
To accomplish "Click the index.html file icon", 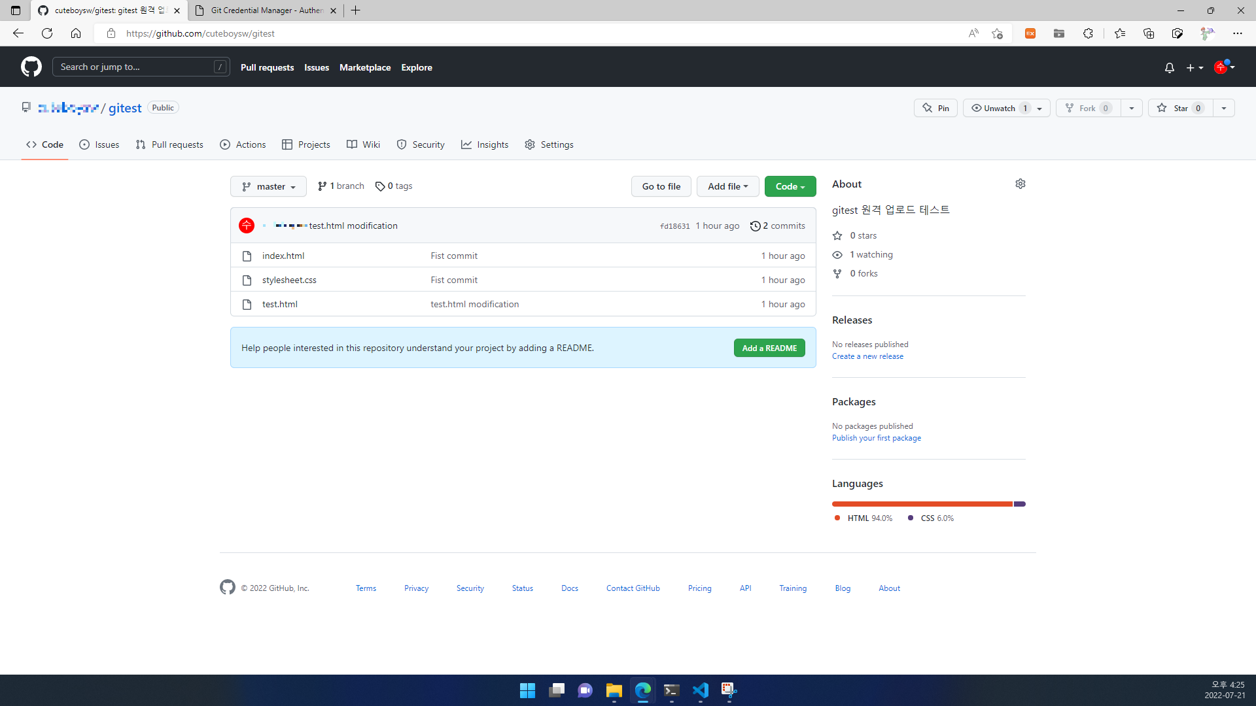I will pyautogui.click(x=247, y=256).
